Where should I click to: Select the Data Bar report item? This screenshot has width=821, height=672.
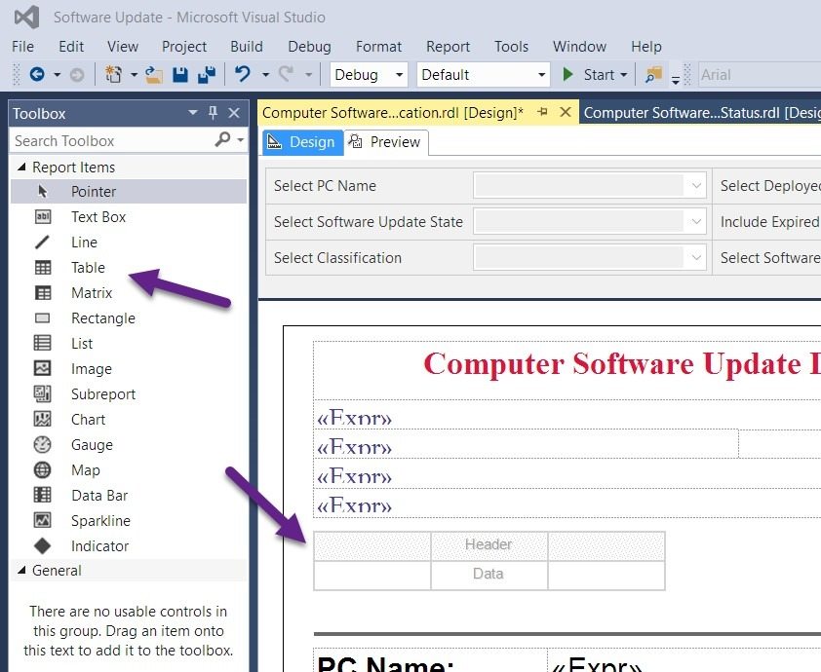(129, 496)
